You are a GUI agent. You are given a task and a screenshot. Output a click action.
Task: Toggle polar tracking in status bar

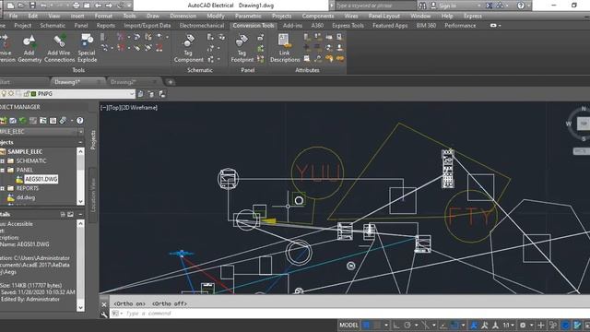(x=407, y=326)
